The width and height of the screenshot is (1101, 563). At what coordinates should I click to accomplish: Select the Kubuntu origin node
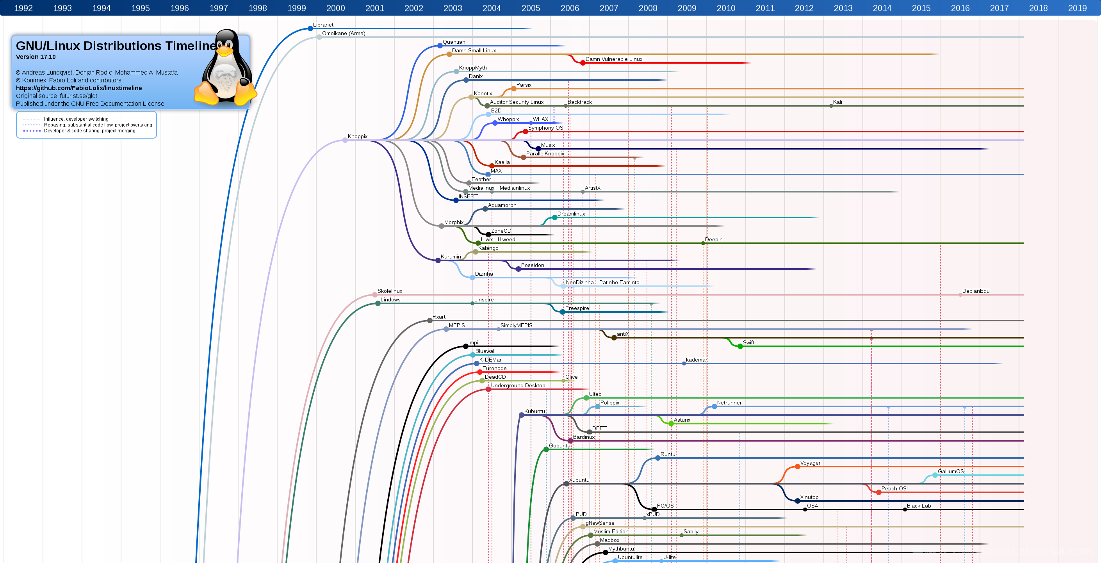tap(522, 415)
